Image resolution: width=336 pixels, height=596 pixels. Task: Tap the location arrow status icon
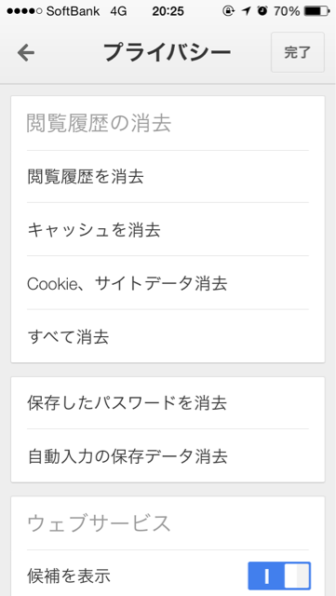coord(247,11)
